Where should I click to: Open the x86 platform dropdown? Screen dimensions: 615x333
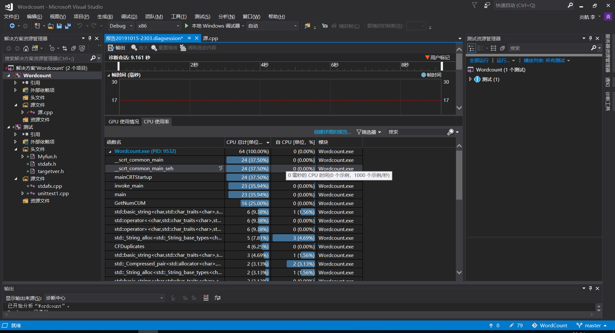coord(159,26)
